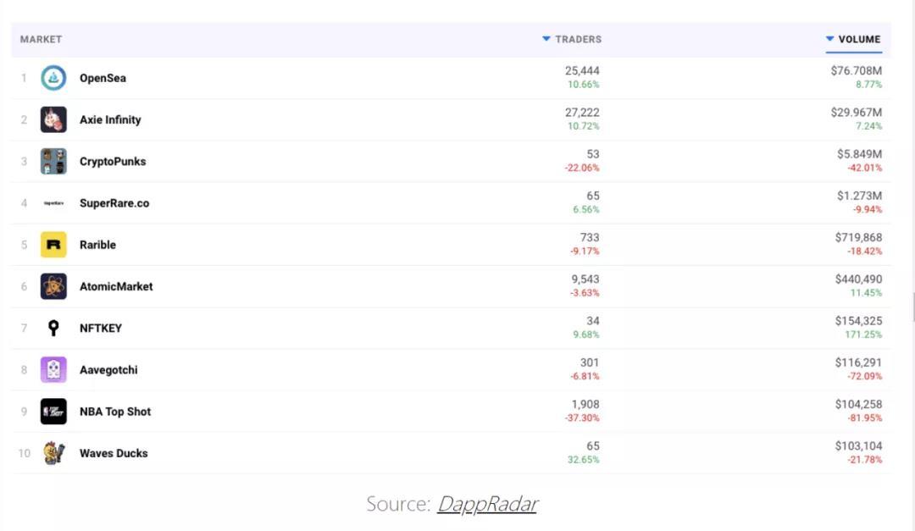The image size is (915, 531).
Task: Click the Waves Ducks market name
Action: point(114,453)
